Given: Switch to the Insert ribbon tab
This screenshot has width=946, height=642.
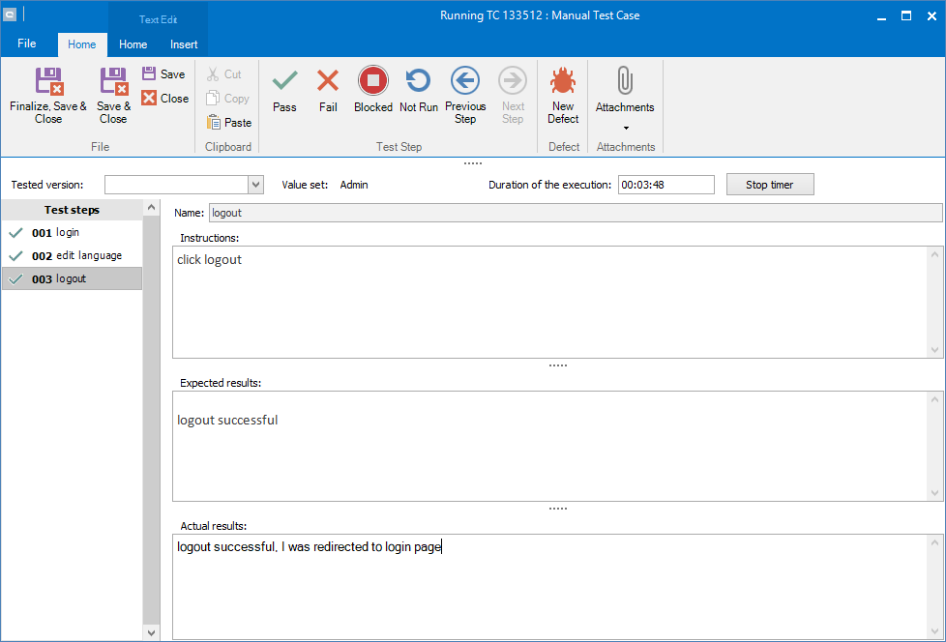Looking at the screenshot, I should [x=184, y=44].
